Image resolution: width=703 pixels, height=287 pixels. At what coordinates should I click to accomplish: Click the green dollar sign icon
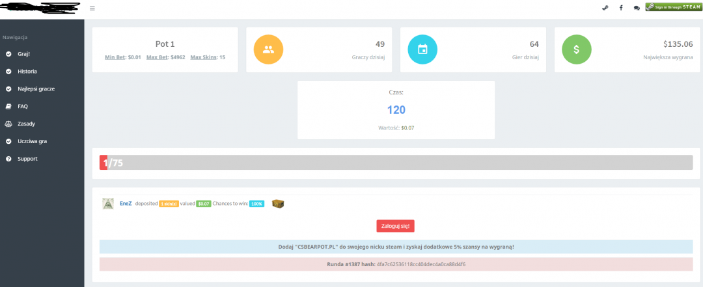pyautogui.click(x=576, y=49)
